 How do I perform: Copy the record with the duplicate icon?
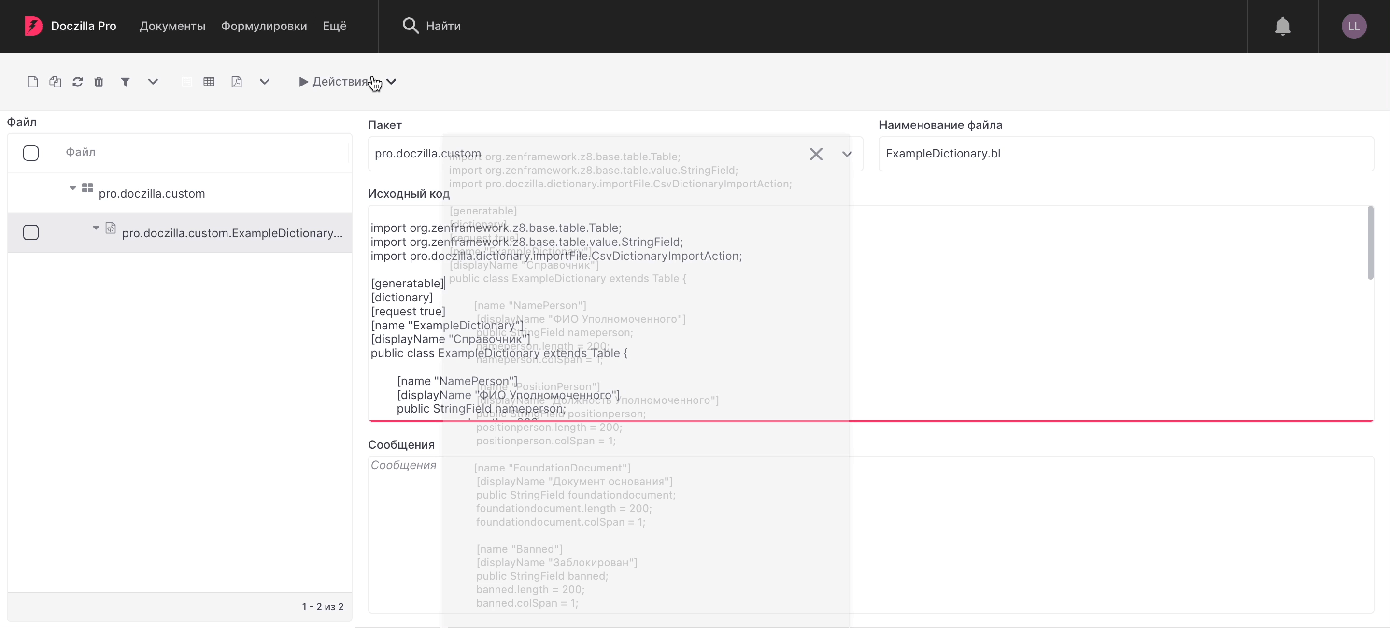[55, 82]
